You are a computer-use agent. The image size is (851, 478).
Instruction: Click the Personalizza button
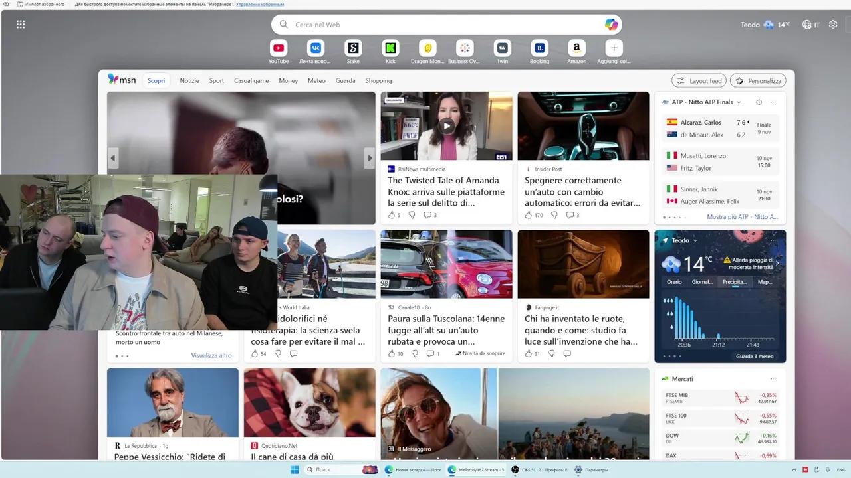pos(758,80)
